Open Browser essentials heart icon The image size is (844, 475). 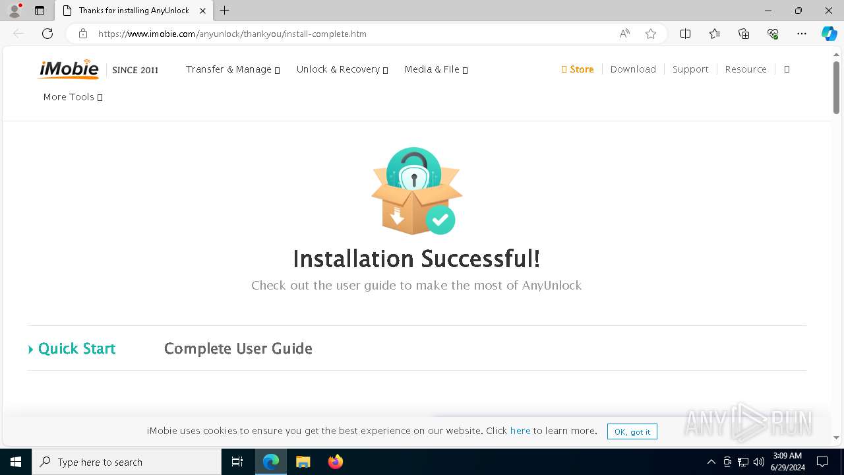pyautogui.click(x=773, y=34)
